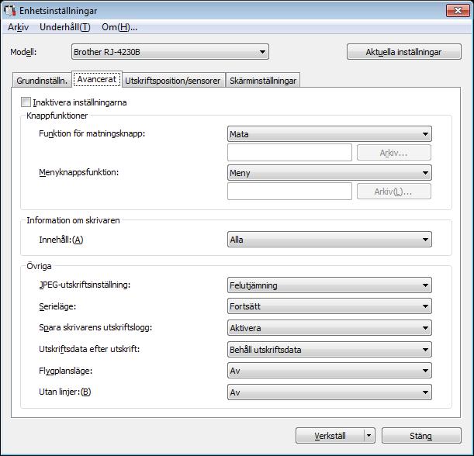Open the Utan linjer dropdown

click(330, 392)
